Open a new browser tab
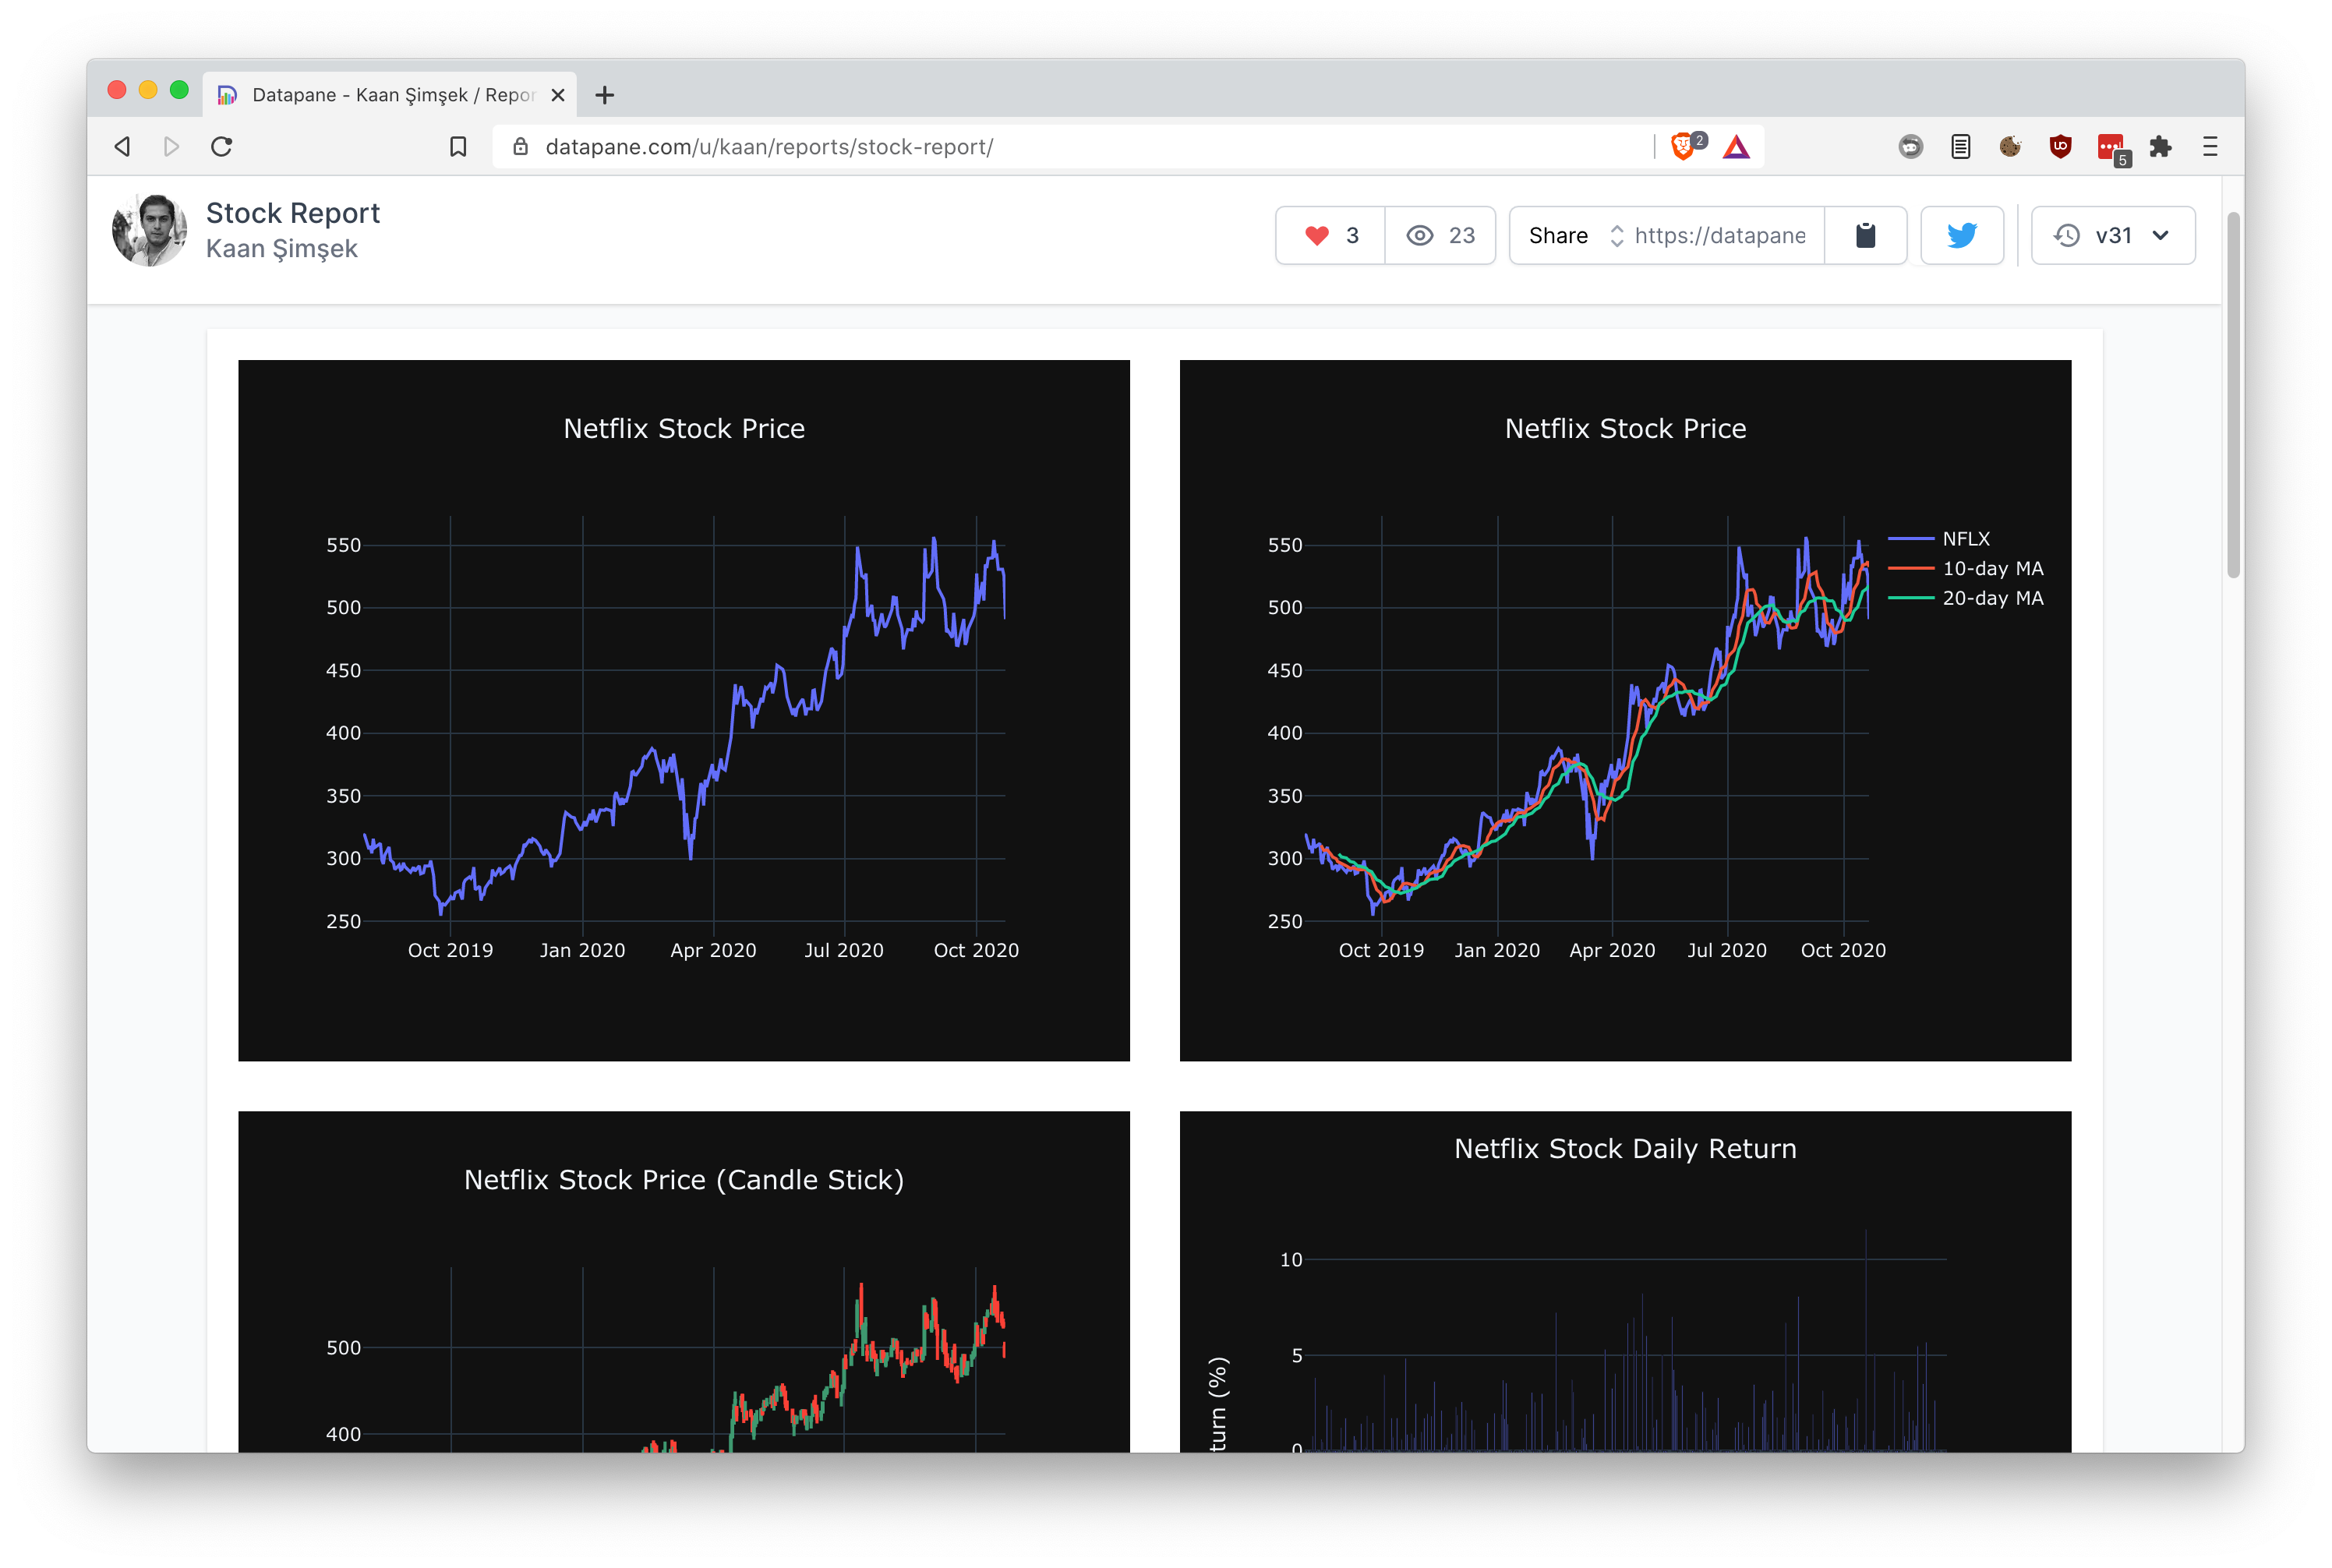This screenshot has height=1568, width=2332. [x=604, y=95]
